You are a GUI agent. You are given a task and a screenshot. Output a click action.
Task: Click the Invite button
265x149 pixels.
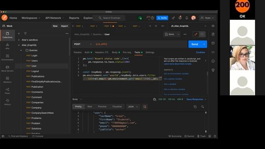[162, 18]
